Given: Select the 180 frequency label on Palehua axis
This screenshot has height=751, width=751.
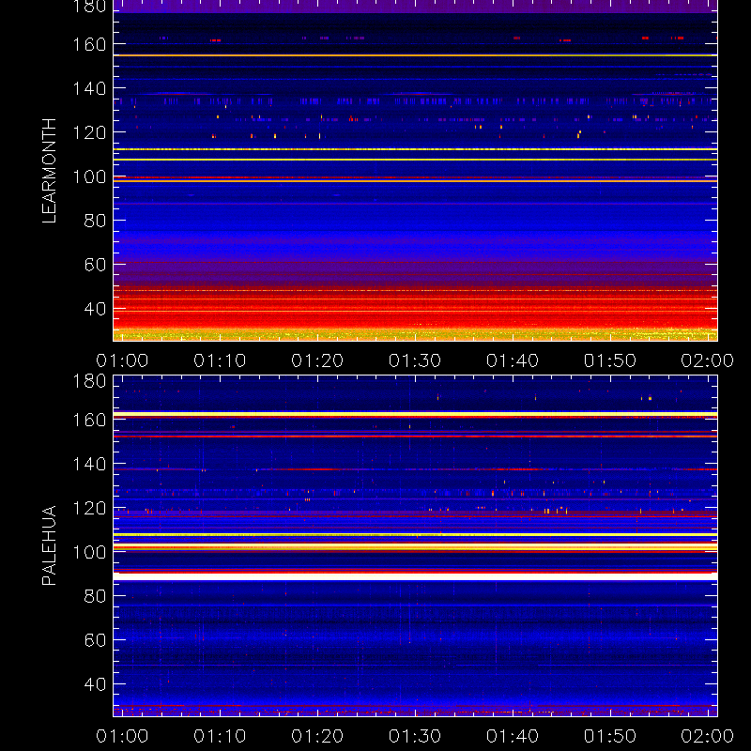Looking at the screenshot, I should pos(89,381).
